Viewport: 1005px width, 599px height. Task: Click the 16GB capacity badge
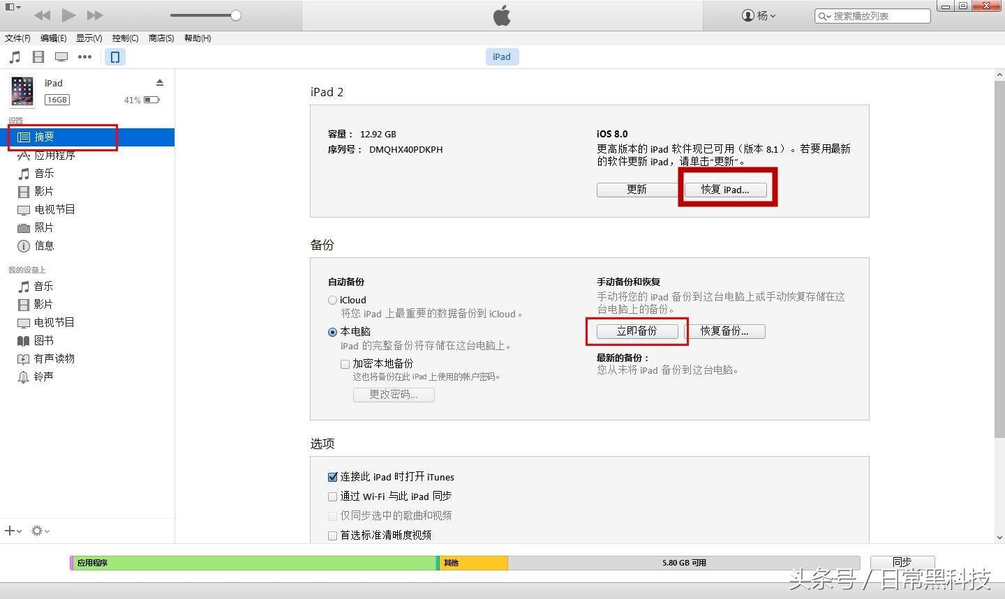point(57,100)
